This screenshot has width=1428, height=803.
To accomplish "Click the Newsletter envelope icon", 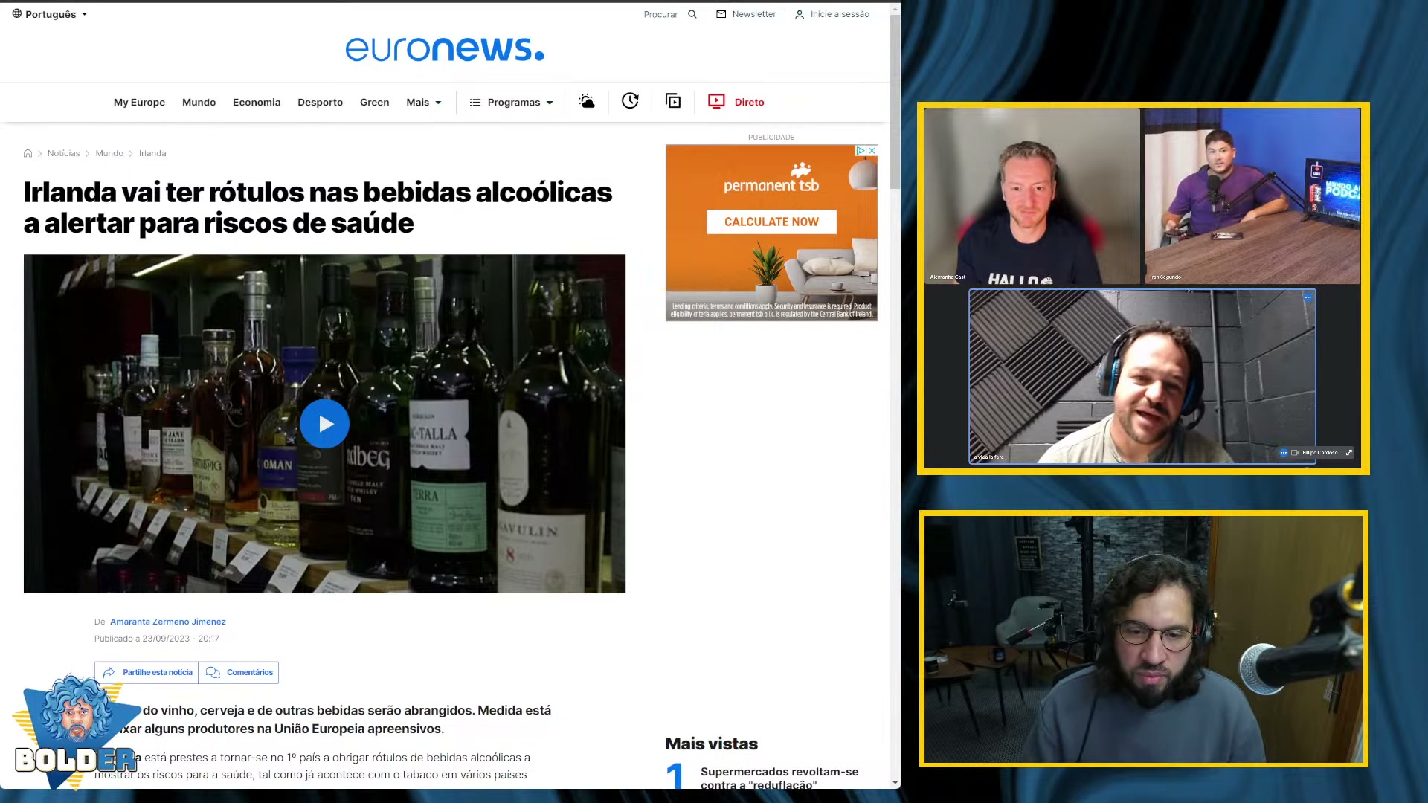I will pos(721,14).
